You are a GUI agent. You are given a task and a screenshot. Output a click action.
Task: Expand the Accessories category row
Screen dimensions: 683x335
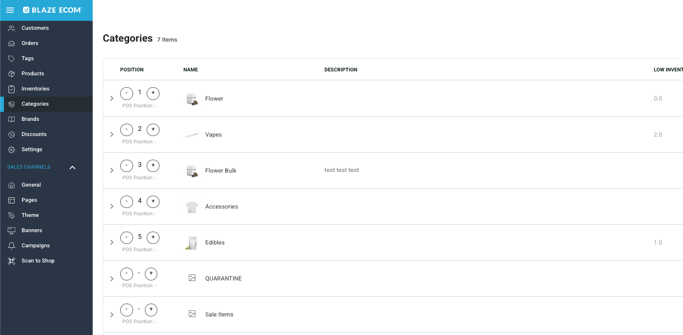112,206
